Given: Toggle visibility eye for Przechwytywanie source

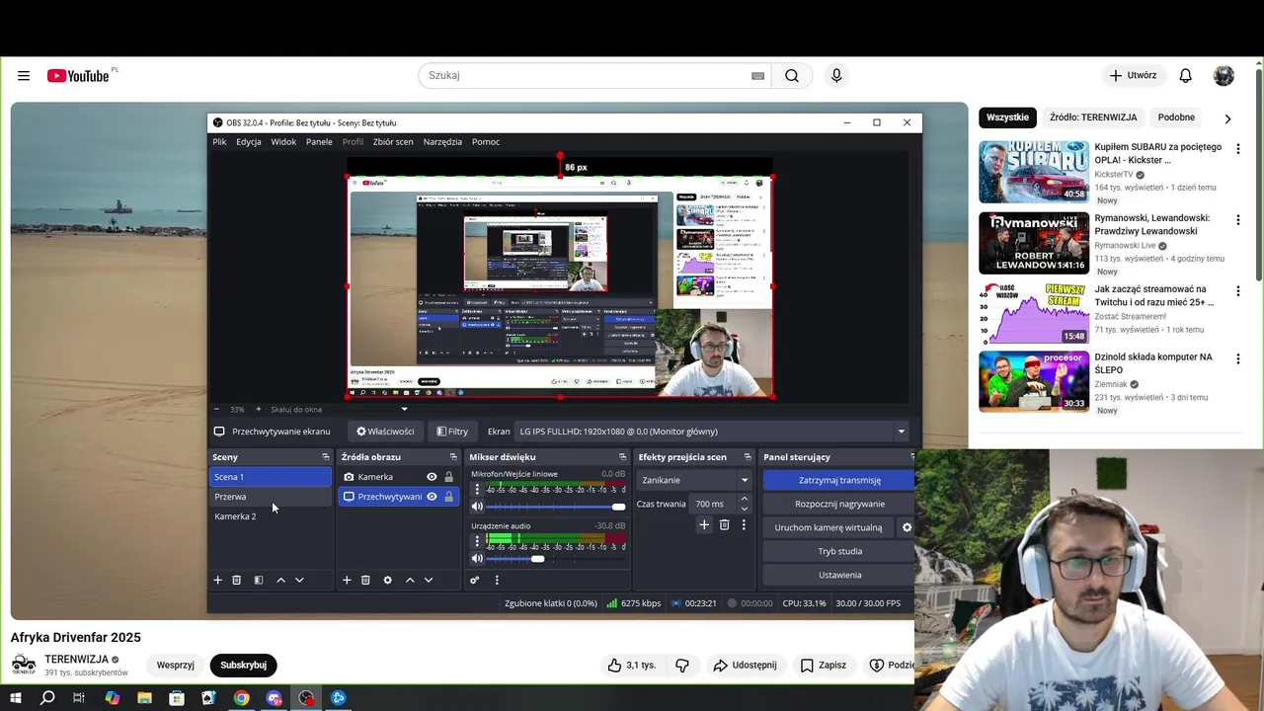Looking at the screenshot, I should click(x=432, y=497).
